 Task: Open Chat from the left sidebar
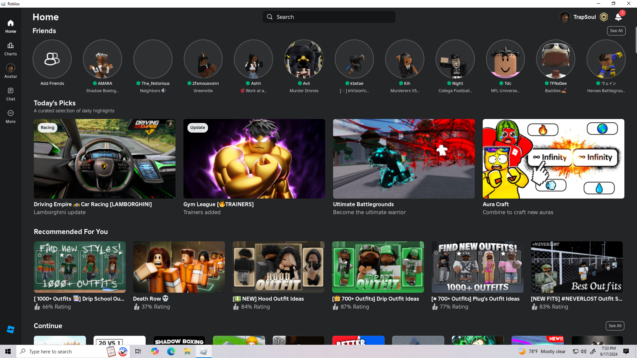(x=11, y=94)
